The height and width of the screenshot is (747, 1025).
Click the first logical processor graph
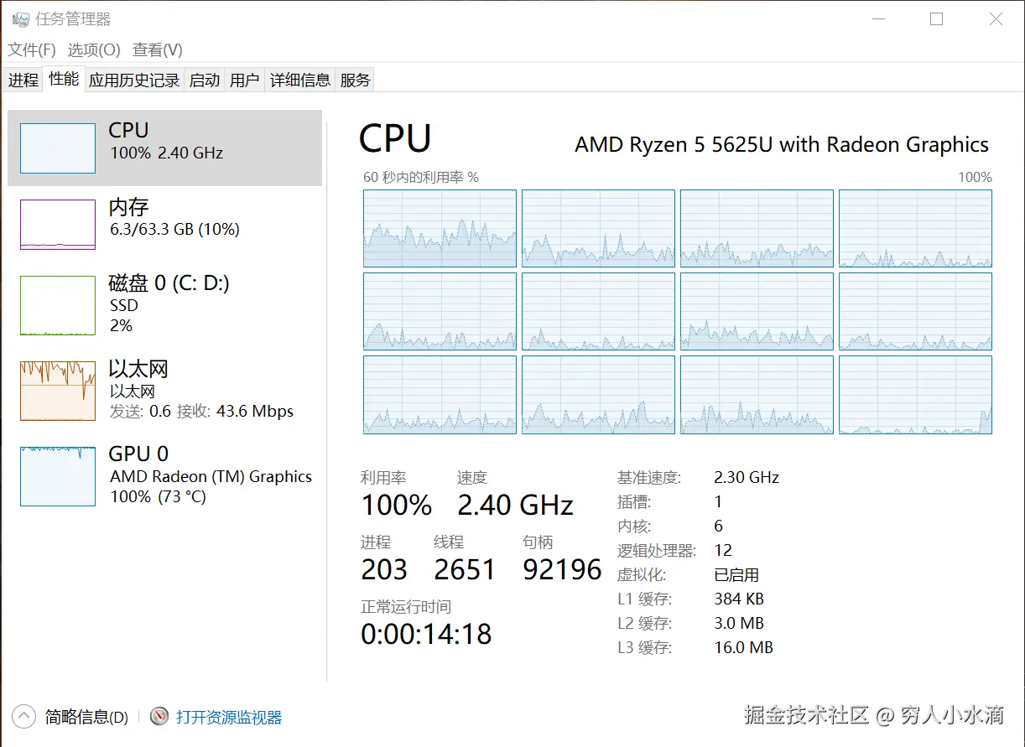pos(440,228)
